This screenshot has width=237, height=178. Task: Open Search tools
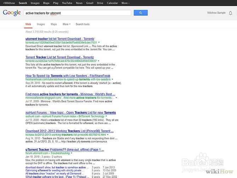click(x=82, y=24)
